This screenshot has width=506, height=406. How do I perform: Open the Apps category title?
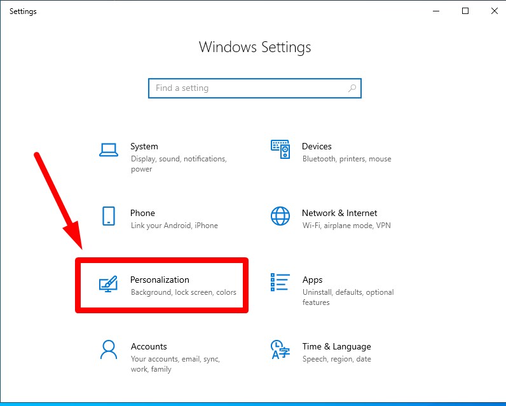pyautogui.click(x=312, y=280)
